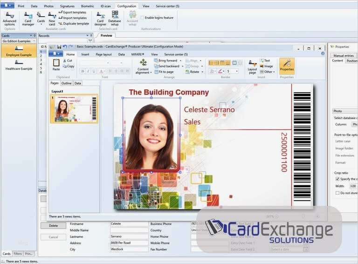The width and height of the screenshot is (358, 264).
Task: Click The Building Company title text
Action: click(x=169, y=92)
